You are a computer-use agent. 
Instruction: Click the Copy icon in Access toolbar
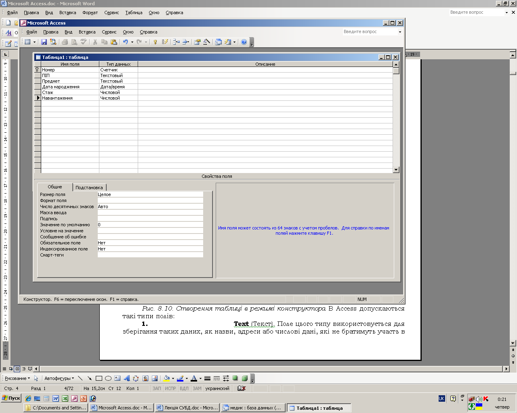coord(104,42)
